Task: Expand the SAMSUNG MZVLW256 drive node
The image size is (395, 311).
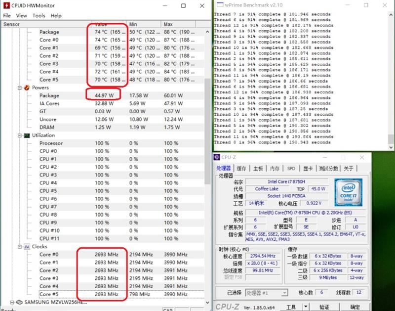Action: point(12,302)
